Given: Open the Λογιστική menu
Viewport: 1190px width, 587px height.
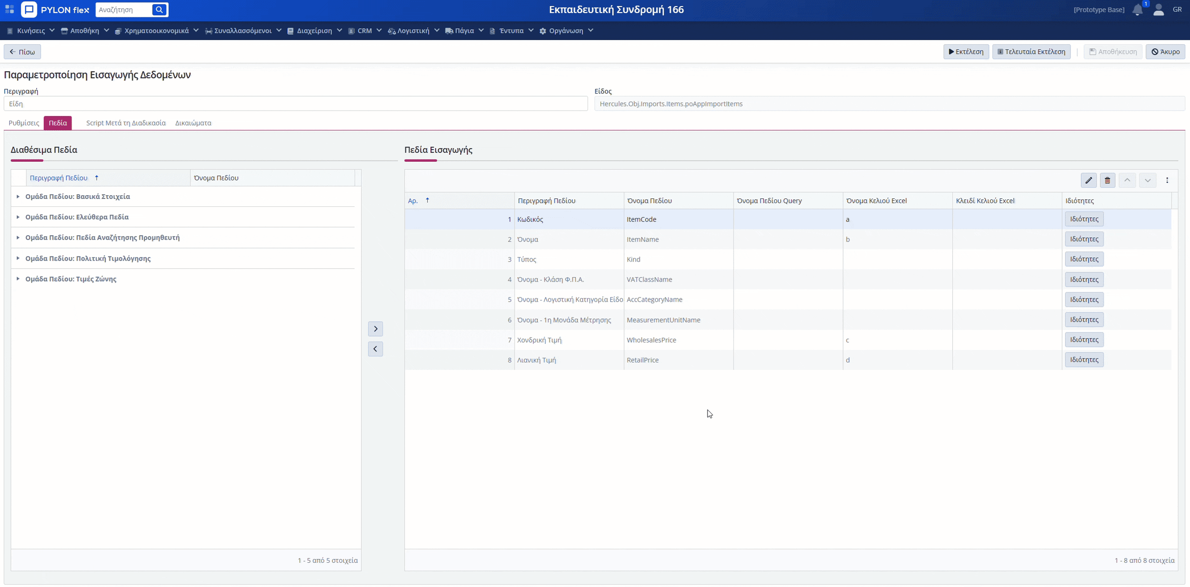Looking at the screenshot, I should (x=413, y=31).
